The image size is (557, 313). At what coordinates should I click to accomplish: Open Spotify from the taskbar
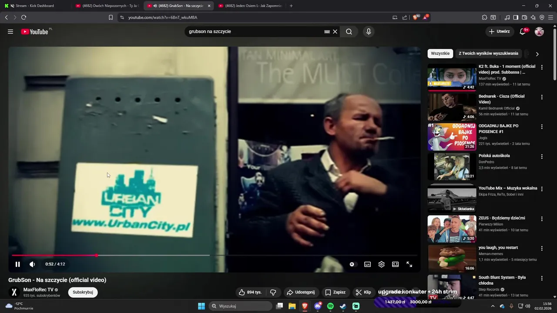[x=330, y=306]
